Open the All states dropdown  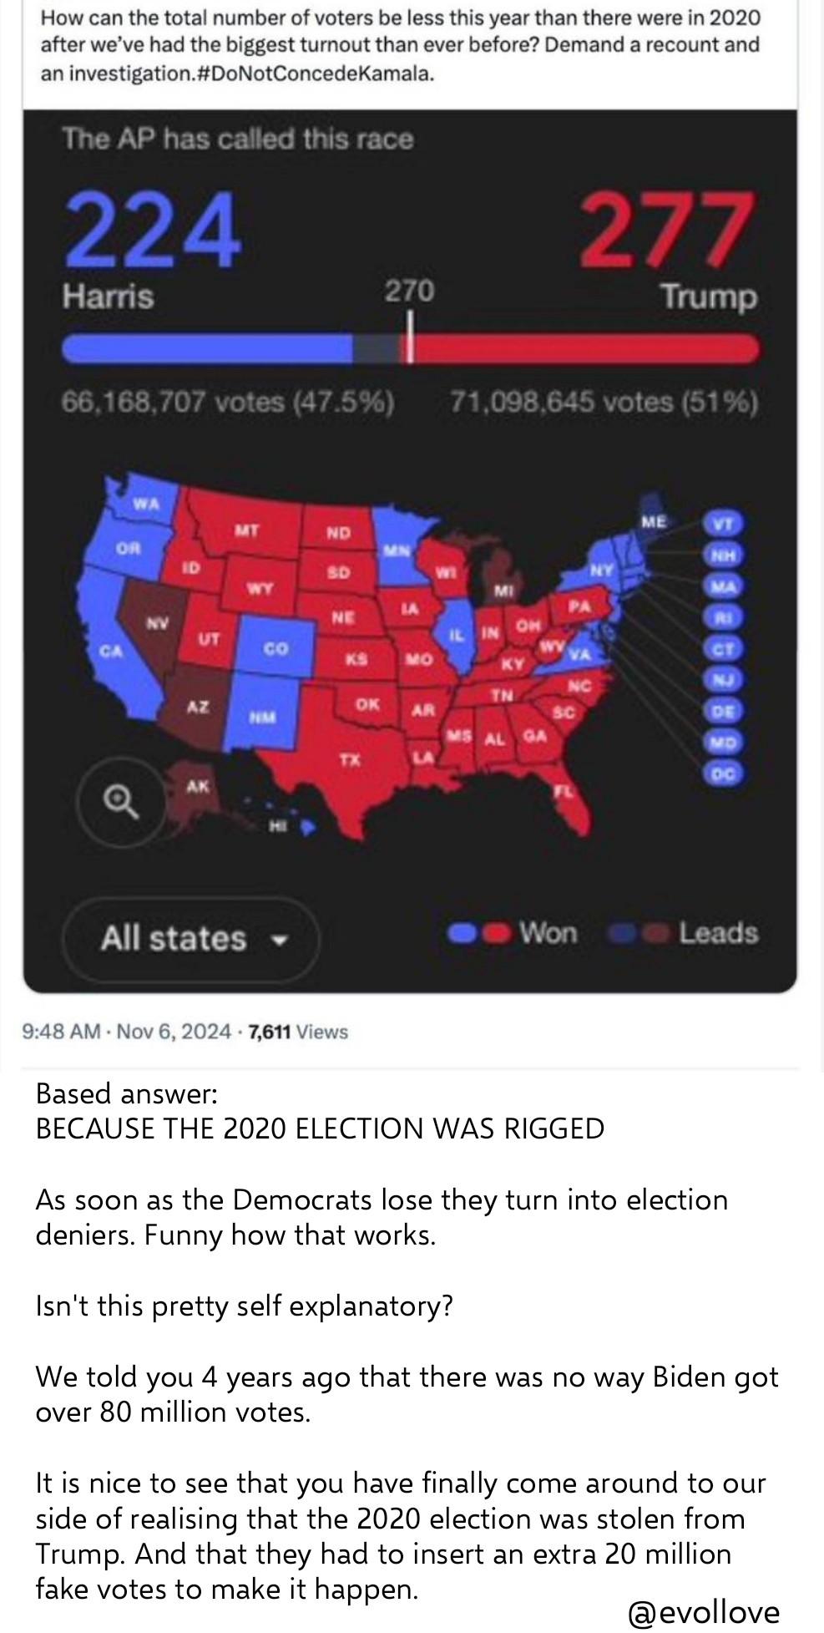[190, 938]
